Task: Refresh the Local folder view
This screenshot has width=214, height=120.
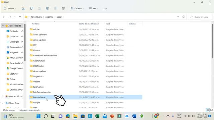Action: [x=184, y=17]
